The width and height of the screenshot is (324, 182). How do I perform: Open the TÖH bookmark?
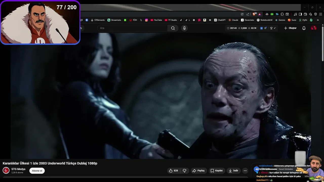[133, 20]
